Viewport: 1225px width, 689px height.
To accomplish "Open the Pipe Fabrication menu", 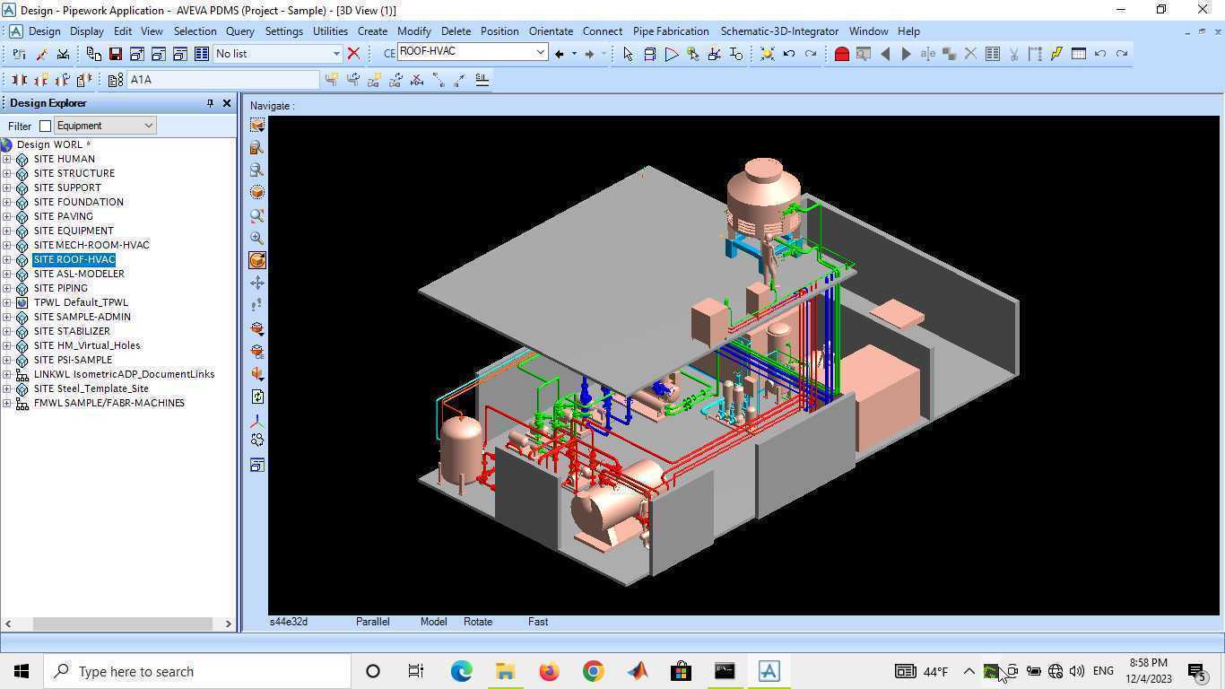I will click(671, 31).
